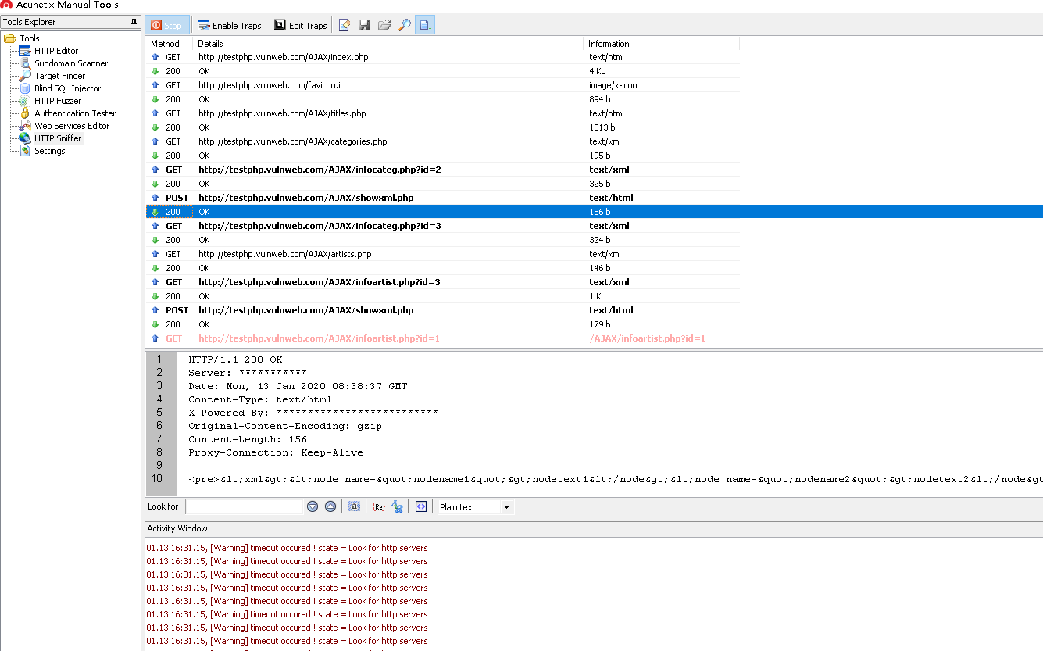Open Settings in the Tools Explorer
1043x651 pixels.
50,151
